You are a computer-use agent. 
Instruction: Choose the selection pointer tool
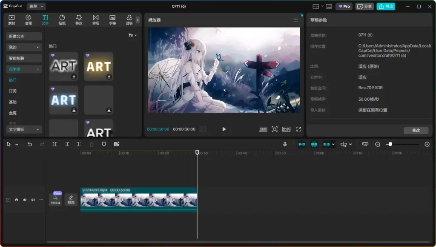pos(9,144)
